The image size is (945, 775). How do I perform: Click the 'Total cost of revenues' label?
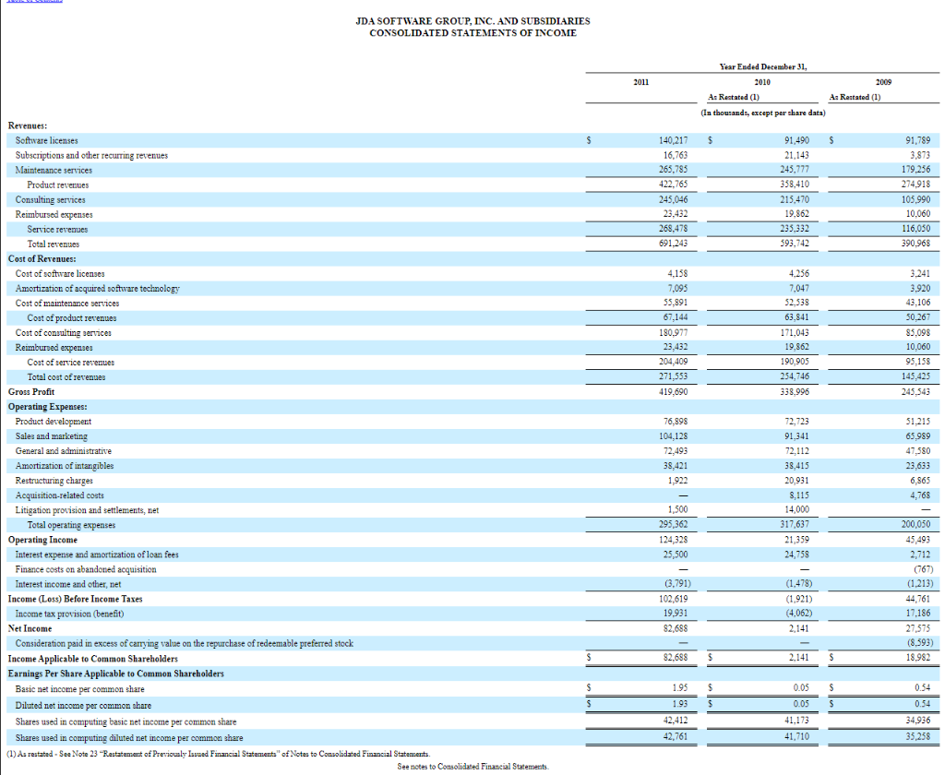[66, 377]
